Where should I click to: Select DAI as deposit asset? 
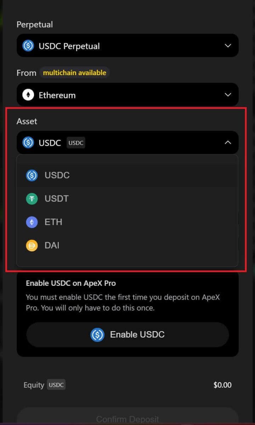coord(52,245)
